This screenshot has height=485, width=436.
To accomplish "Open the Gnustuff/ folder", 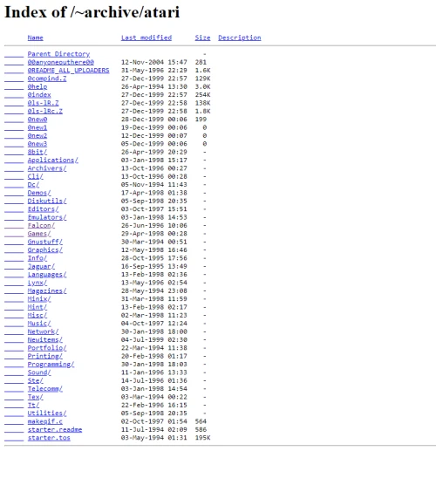I will [45, 242].
